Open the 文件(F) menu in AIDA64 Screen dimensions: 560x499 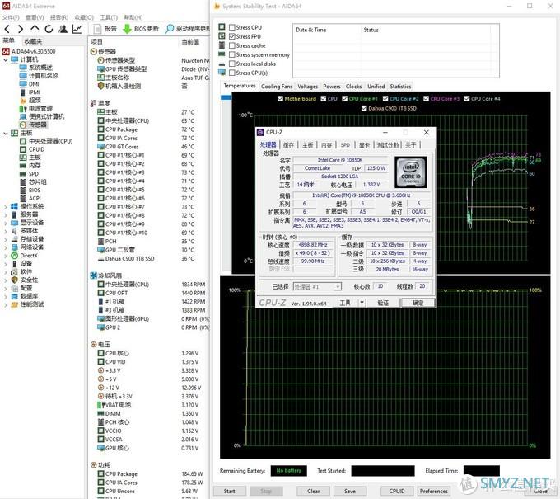[x=11, y=17]
